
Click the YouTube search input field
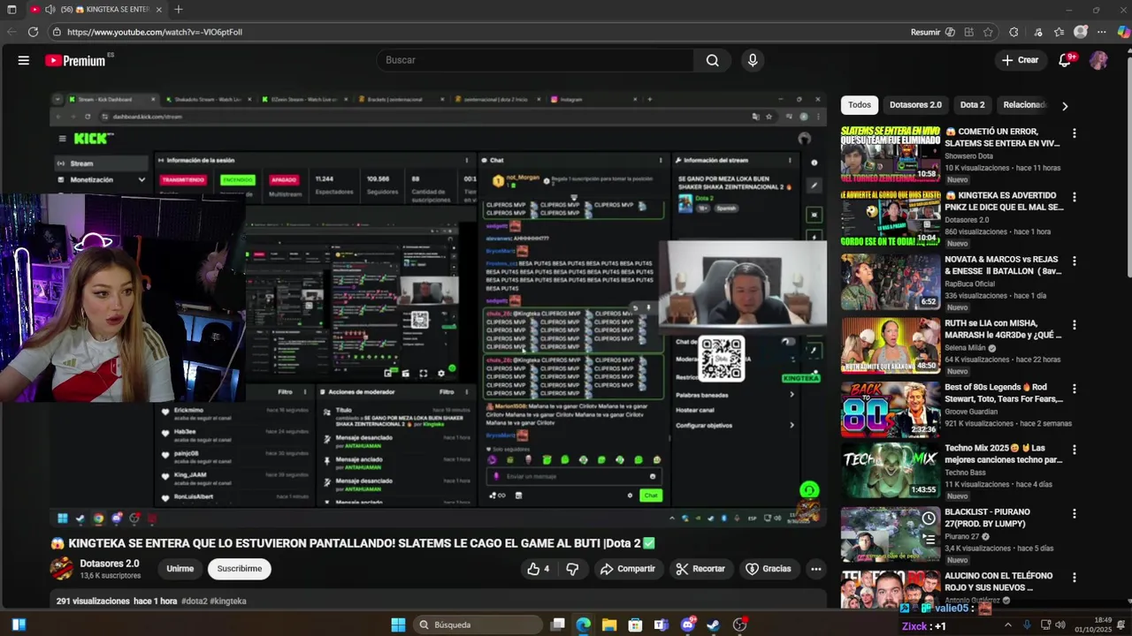[x=535, y=60]
